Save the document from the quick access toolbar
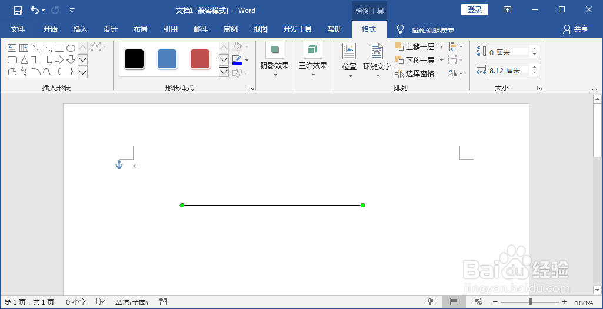 [18, 11]
